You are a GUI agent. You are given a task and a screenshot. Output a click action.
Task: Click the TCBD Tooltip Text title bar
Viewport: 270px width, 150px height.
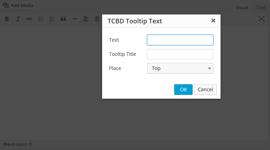[161, 21]
